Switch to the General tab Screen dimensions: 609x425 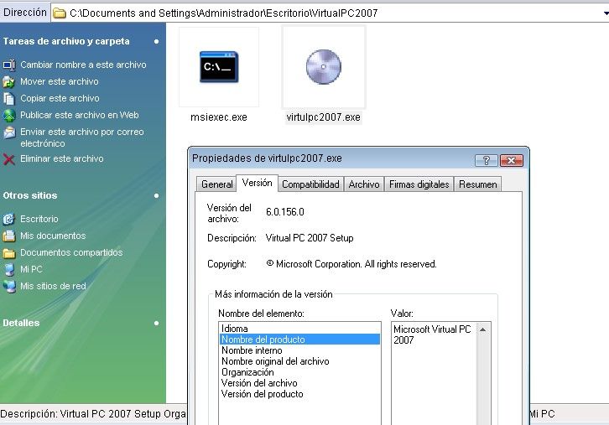[216, 184]
